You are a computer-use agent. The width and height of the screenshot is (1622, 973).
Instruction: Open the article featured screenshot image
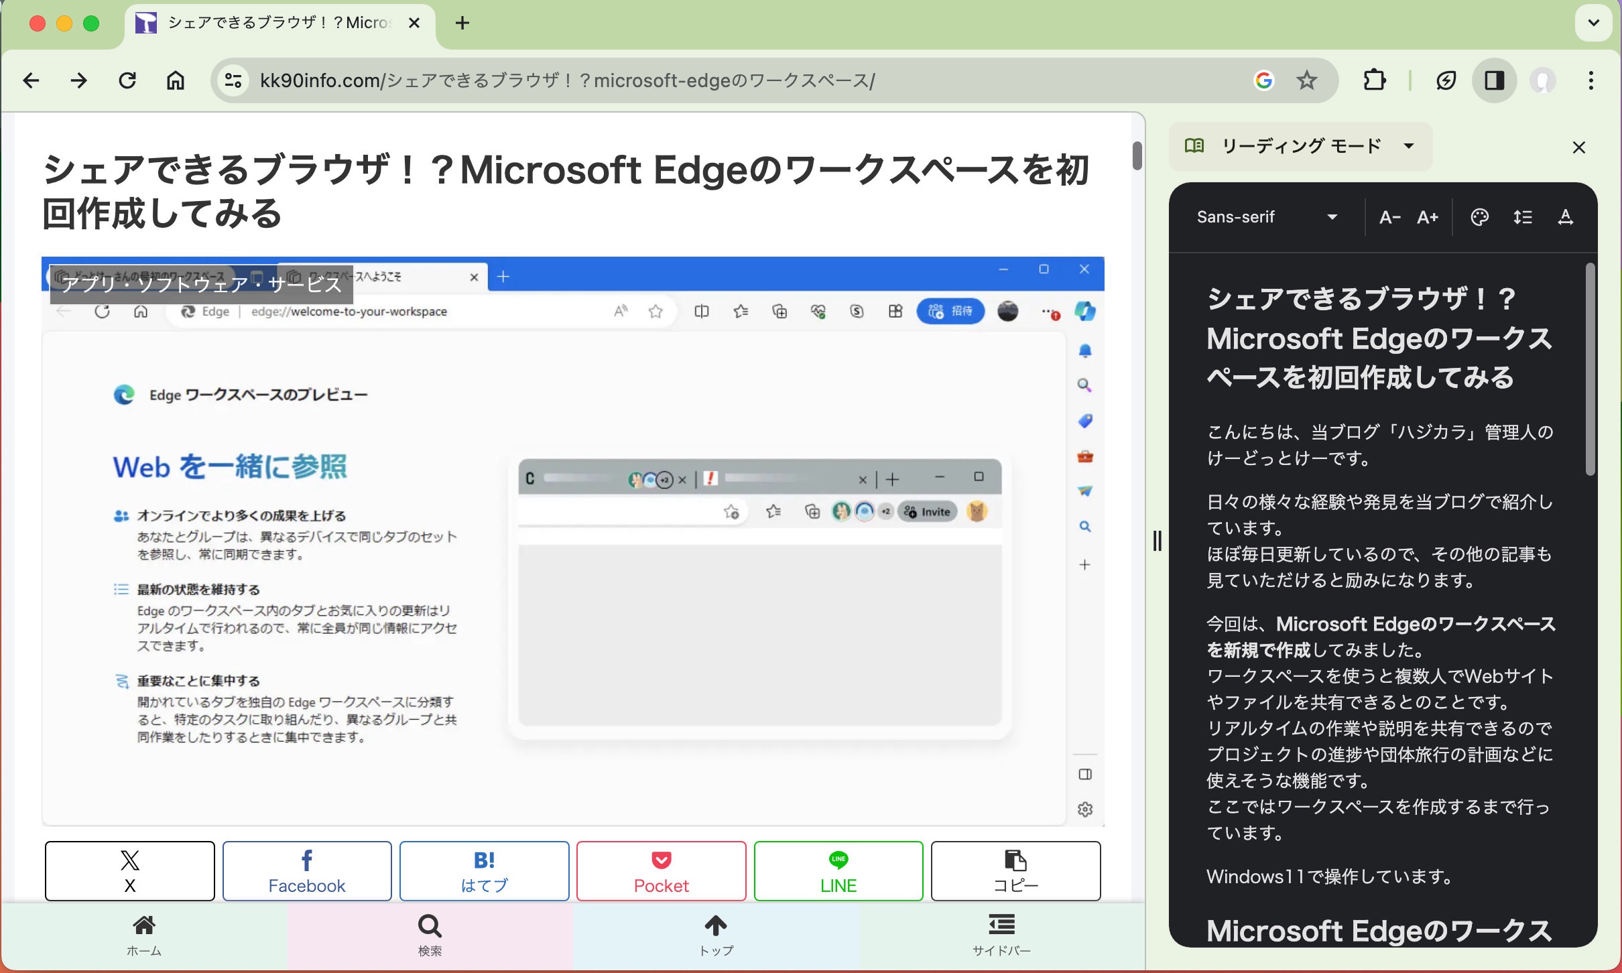click(573, 541)
